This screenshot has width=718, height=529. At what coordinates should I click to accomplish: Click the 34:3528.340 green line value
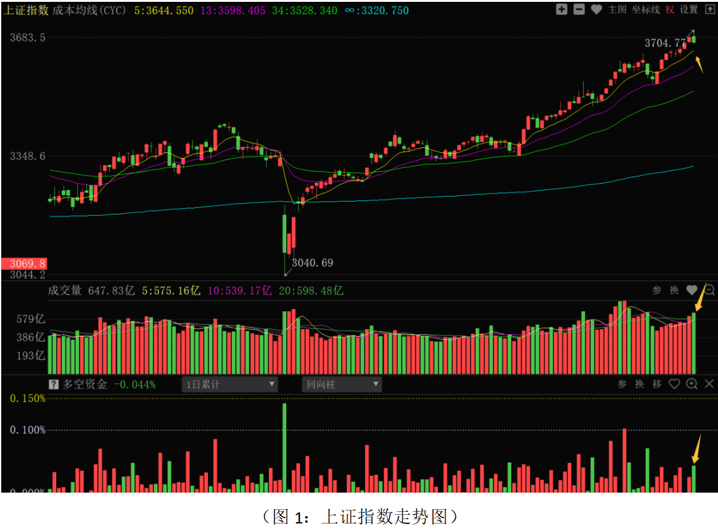(x=305, y=10)
